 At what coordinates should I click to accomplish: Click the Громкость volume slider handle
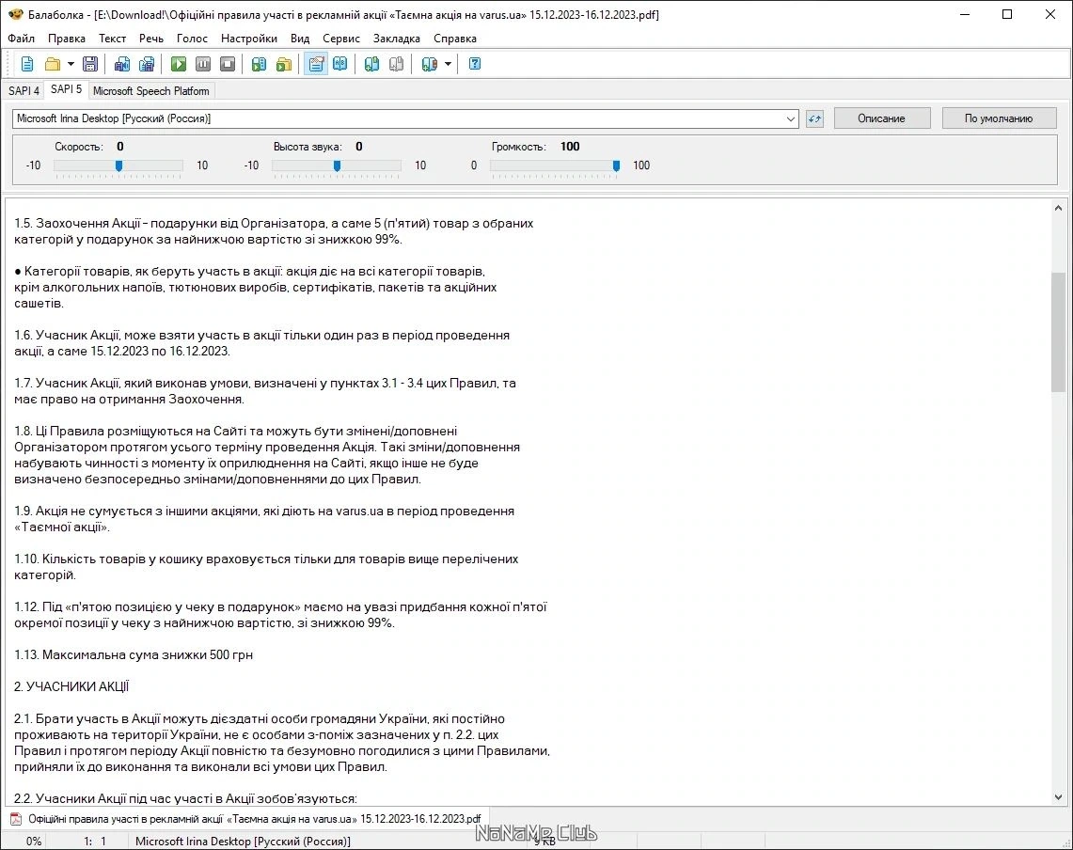[x=617, y=165]
